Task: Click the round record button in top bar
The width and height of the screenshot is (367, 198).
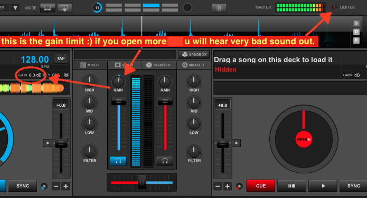Action: point(187,7)
